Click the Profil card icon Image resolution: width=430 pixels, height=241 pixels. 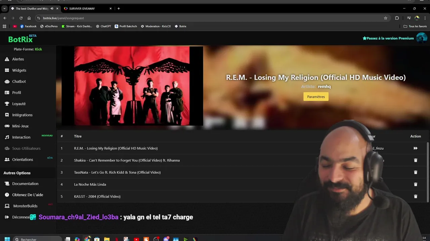[7, 93]
